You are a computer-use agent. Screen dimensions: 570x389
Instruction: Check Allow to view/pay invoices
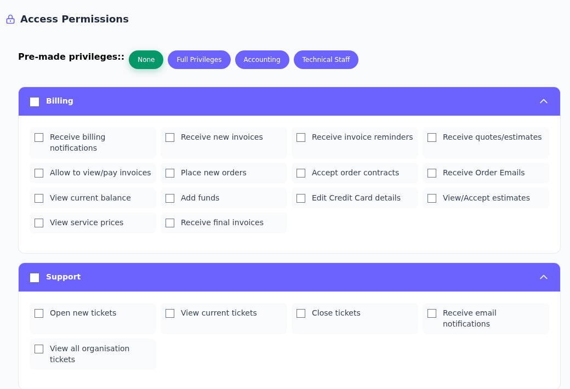coord(39,173)
